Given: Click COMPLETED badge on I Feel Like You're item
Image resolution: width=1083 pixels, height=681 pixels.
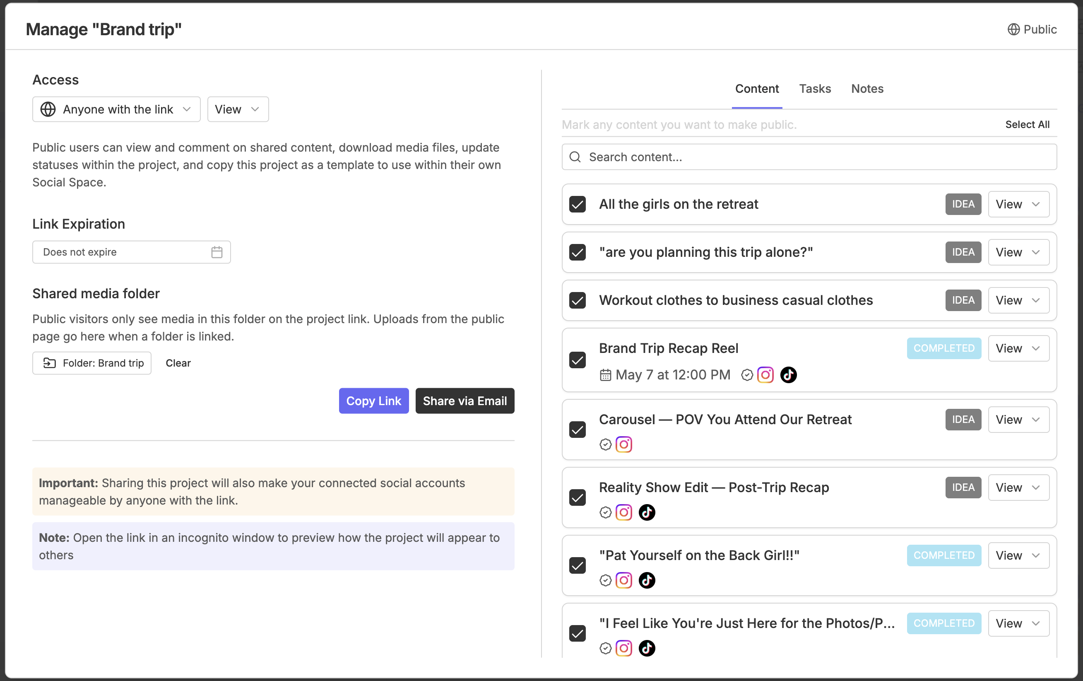Looking at the screenshot, I should pyautogui.click(x=944, y=624).
